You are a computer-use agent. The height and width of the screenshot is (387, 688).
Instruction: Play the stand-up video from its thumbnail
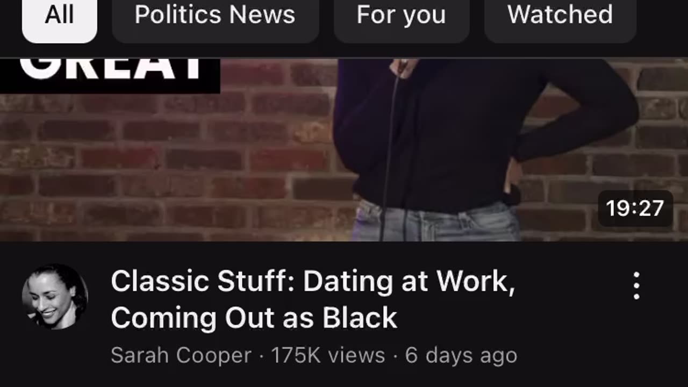click(344, 150)
